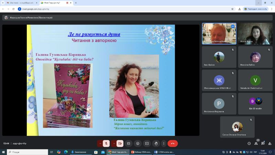Open Task View on the taskbar
Viewport: 275px width, 155px height.
(51, 152)
